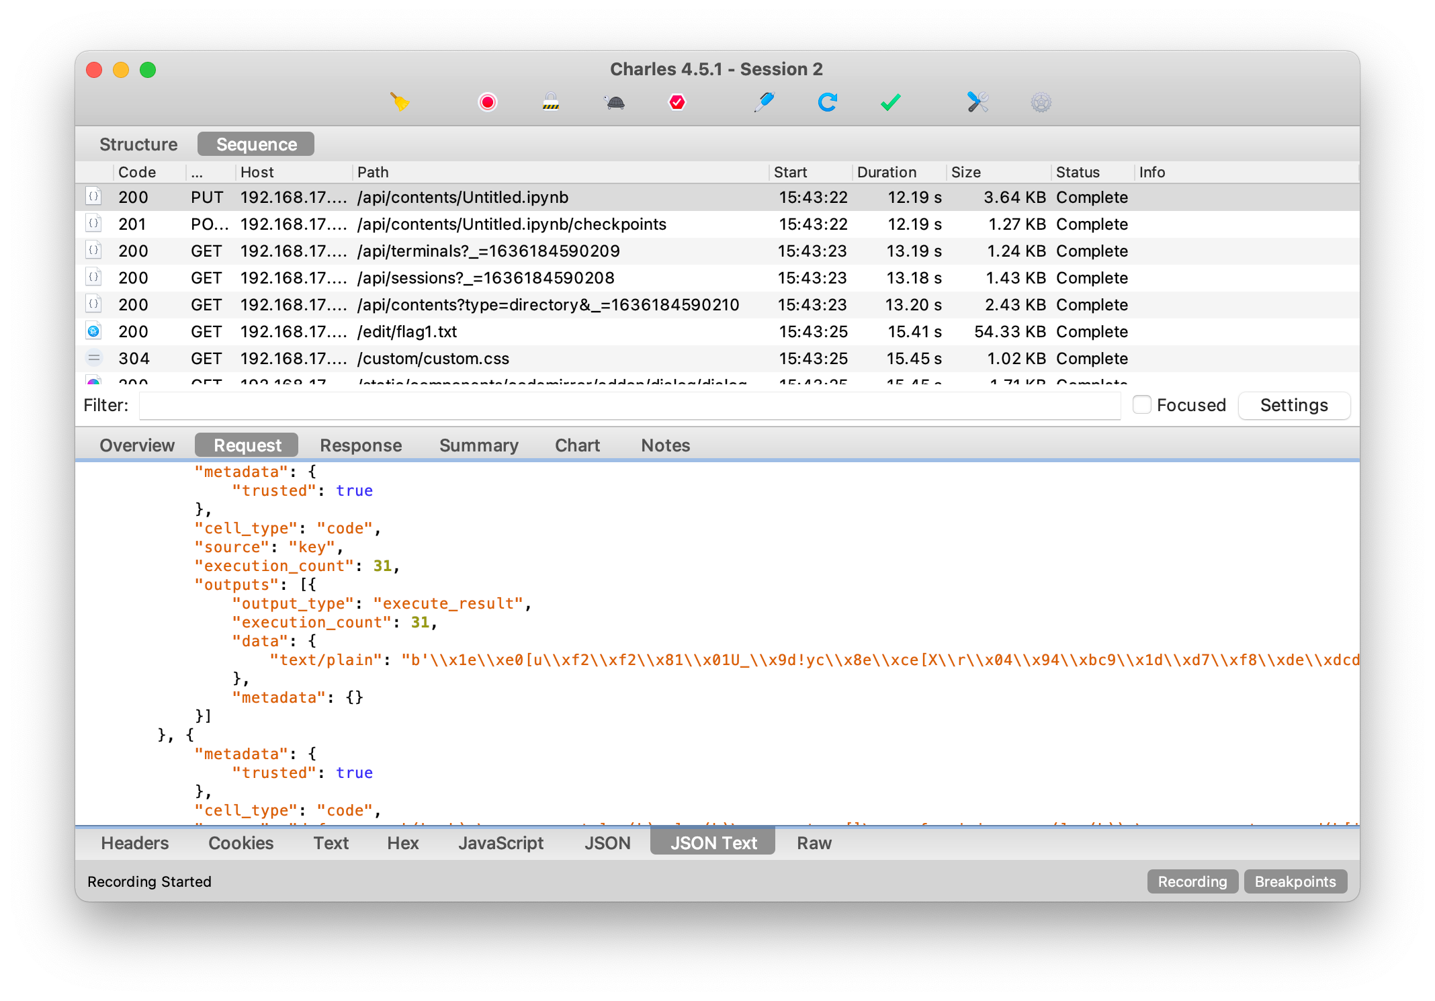Open the Notes tab
The width and height of the screenshot is (1435, 1001).
point(666,445)
